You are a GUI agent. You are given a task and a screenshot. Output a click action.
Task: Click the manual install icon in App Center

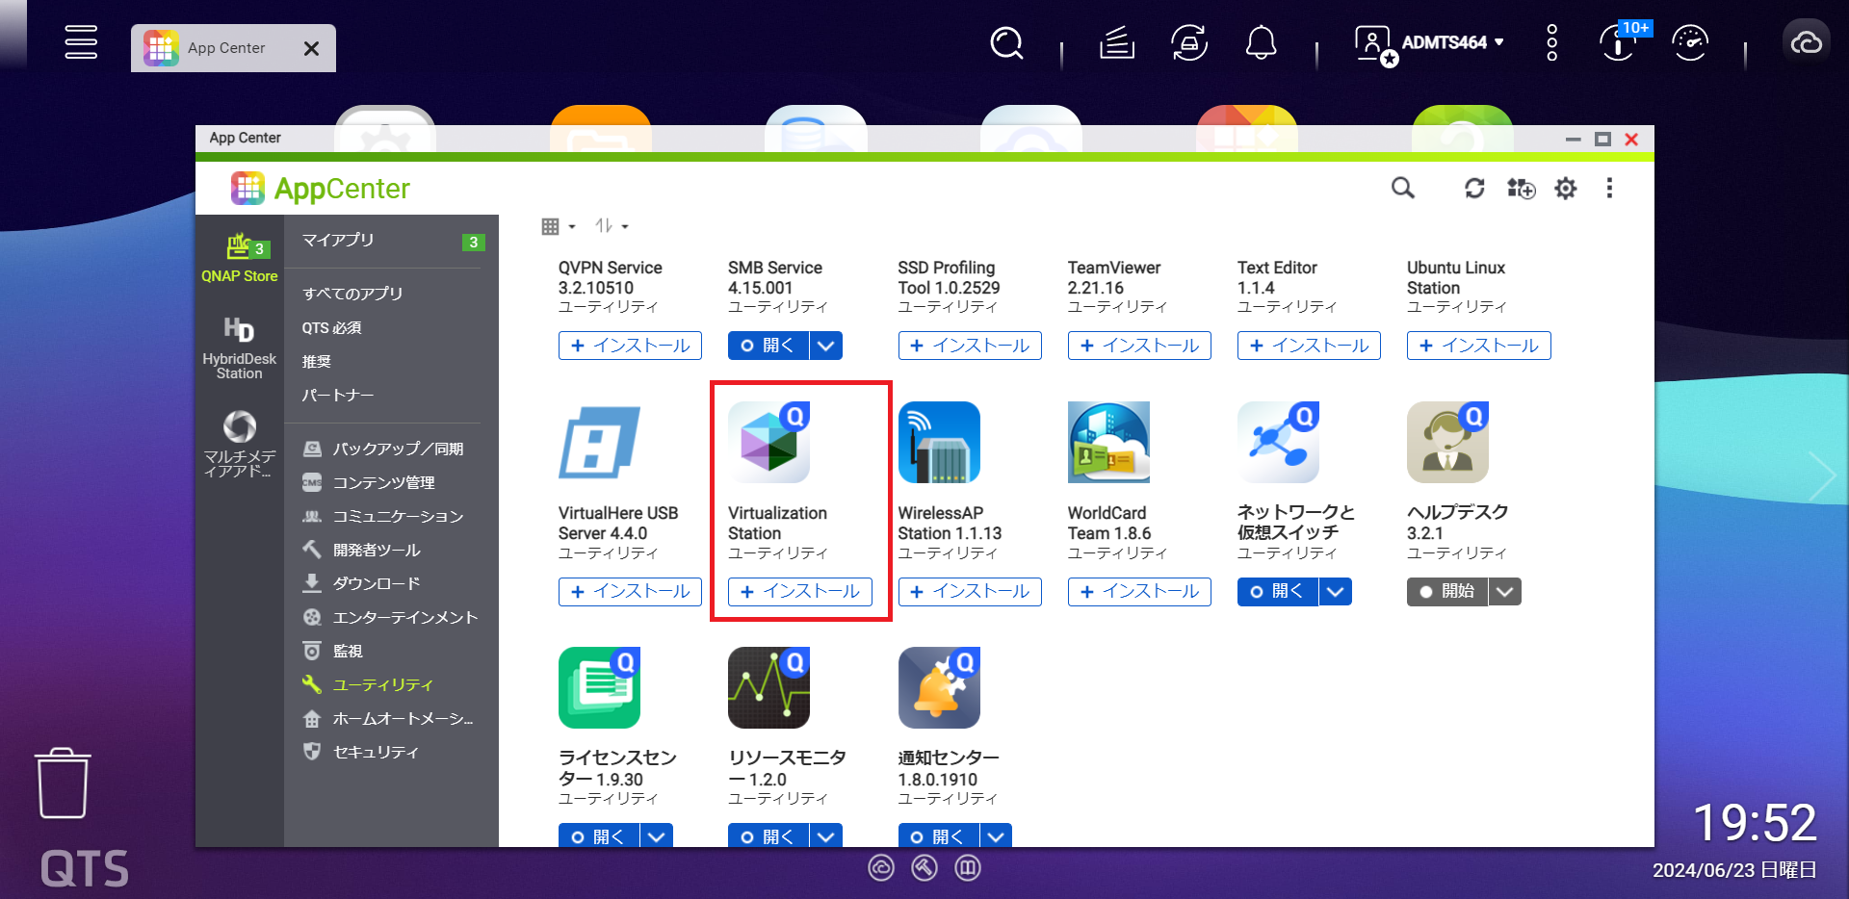point(1521,188)
